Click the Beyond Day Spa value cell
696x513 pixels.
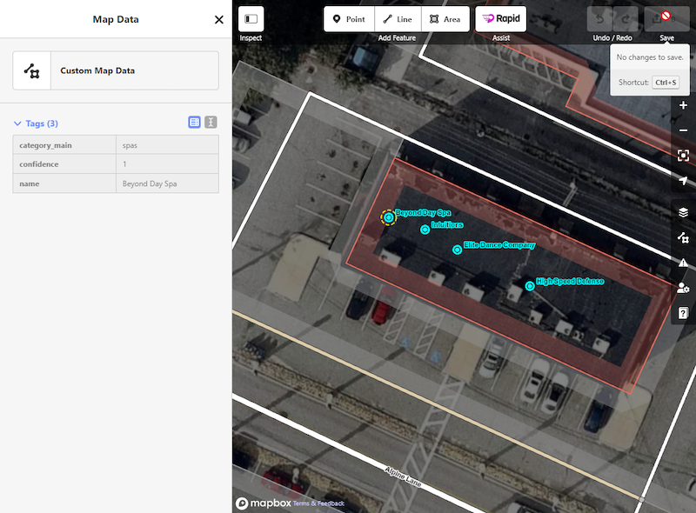167,183
